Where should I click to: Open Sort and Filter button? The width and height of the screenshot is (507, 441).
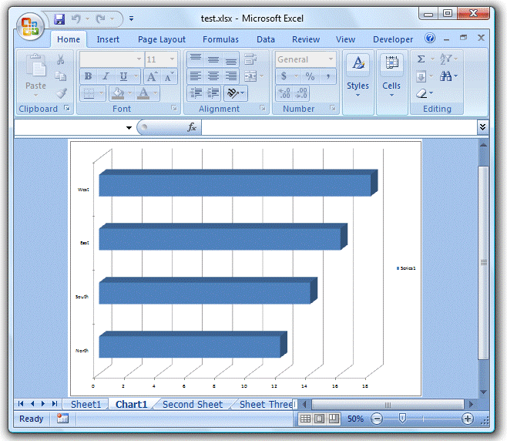(x=446, y=59)
